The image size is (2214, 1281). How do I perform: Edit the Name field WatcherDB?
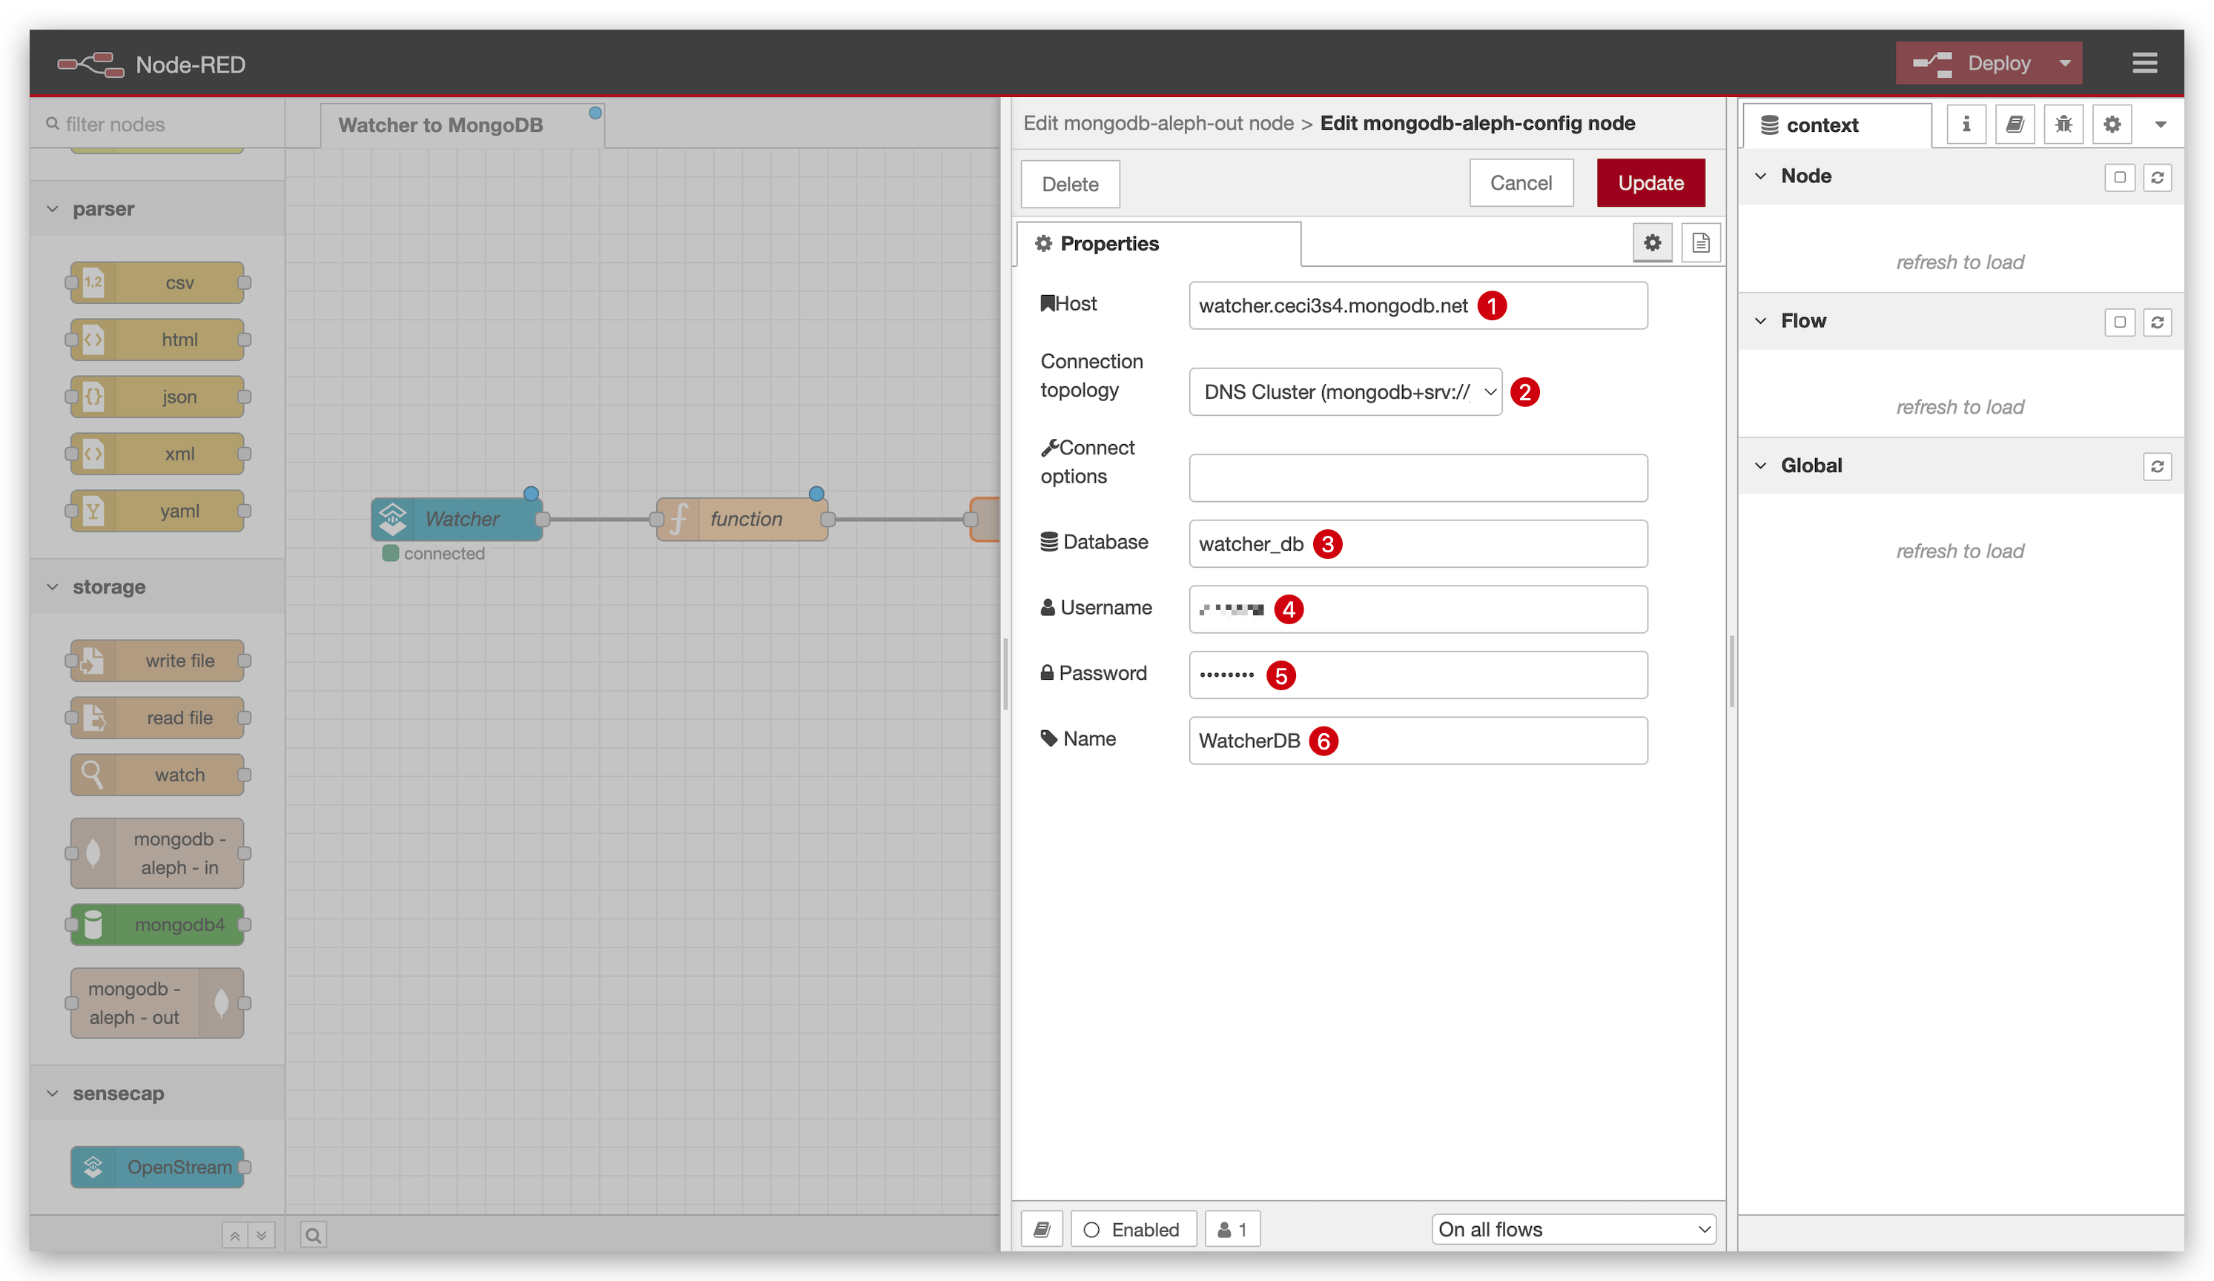pos(1418,741)
